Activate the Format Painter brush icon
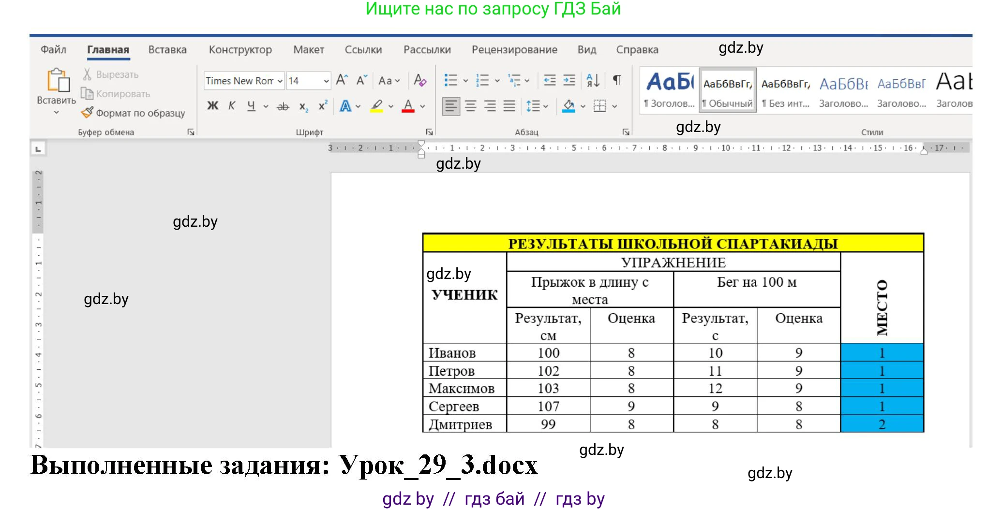The height and width of the screenshot is (510, 988). coord(87,113)
